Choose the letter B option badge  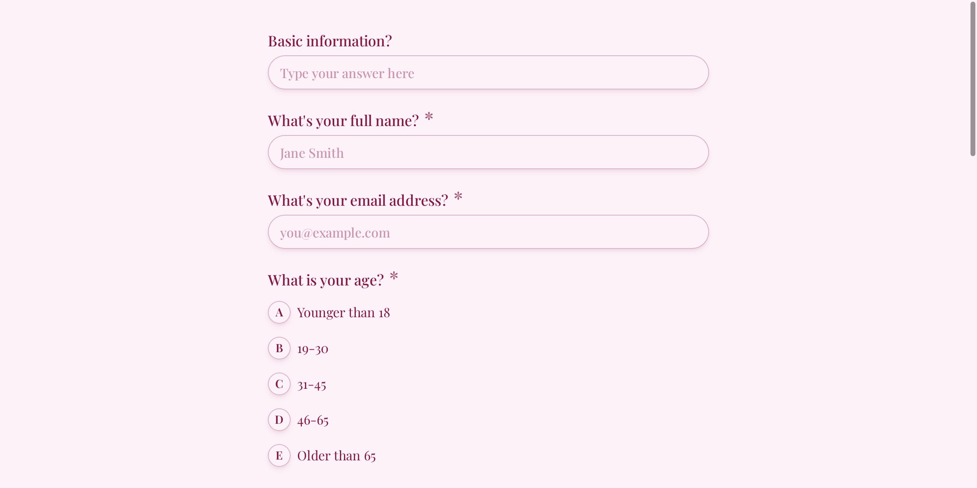pos(279,348)
